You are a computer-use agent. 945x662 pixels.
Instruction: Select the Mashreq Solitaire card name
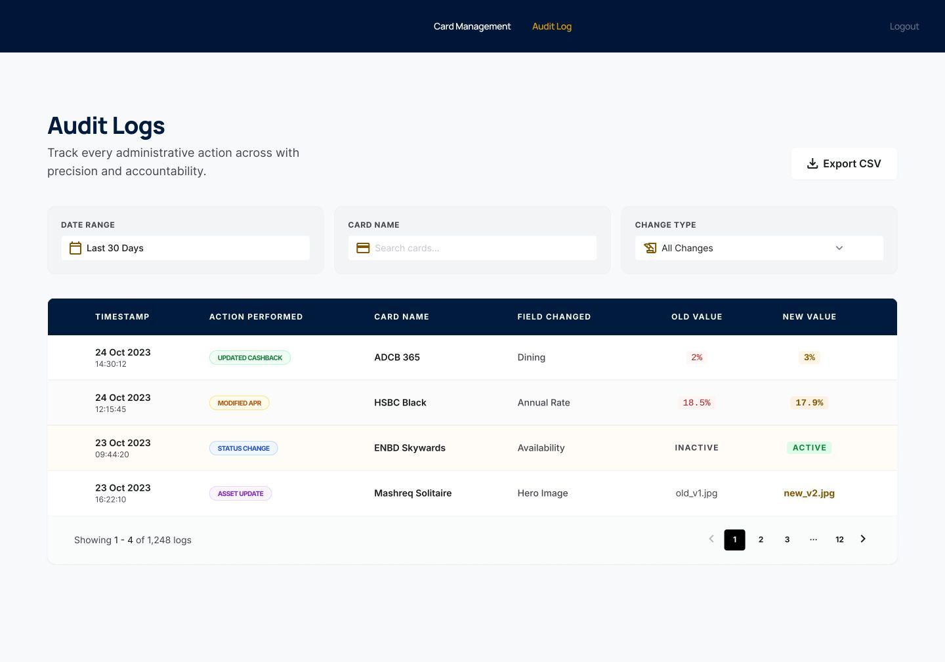tap(413, 493)
